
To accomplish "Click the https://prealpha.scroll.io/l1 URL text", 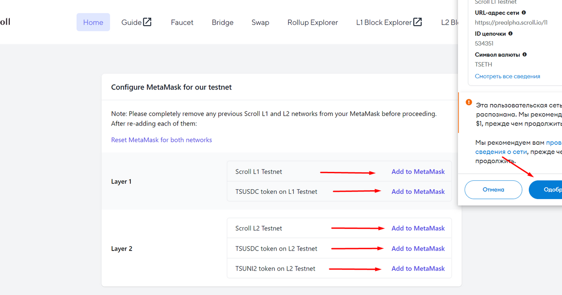I will pyautogui.click(x=511, y=22).
